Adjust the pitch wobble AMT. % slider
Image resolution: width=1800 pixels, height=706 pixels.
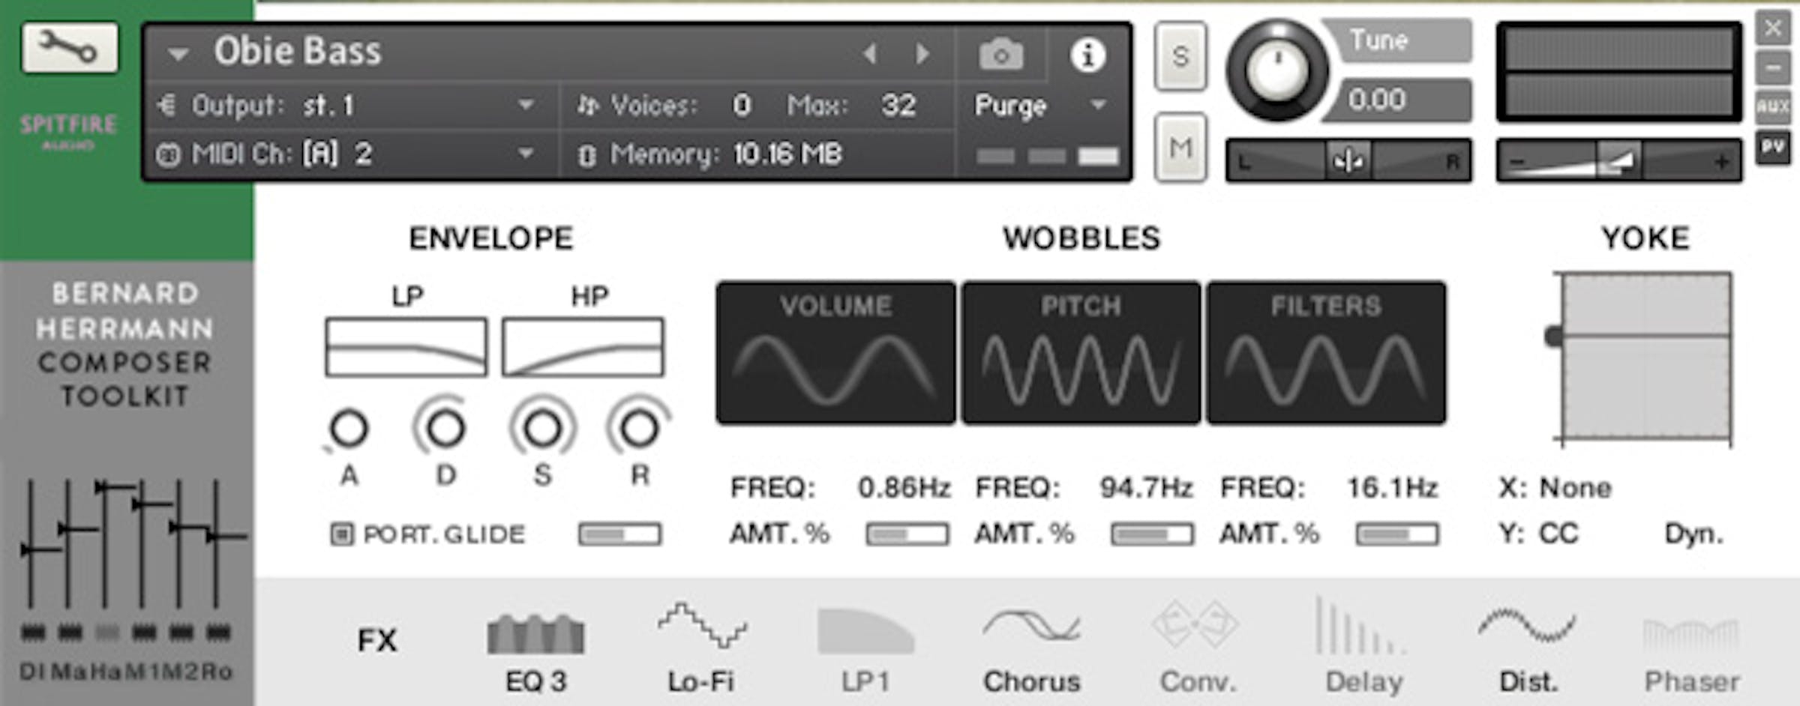(1152, 534)
